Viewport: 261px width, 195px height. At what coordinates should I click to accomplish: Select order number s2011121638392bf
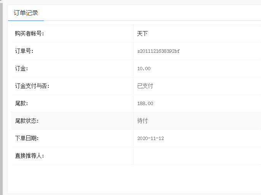coord(158,51)
